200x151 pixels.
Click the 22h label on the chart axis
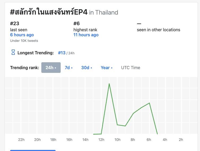coord(21,140)
